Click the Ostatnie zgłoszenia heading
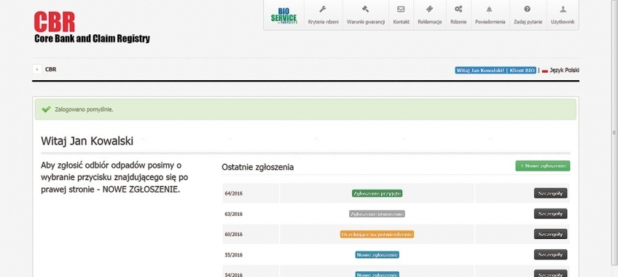618x277 pixels. (x=258, y=167)
